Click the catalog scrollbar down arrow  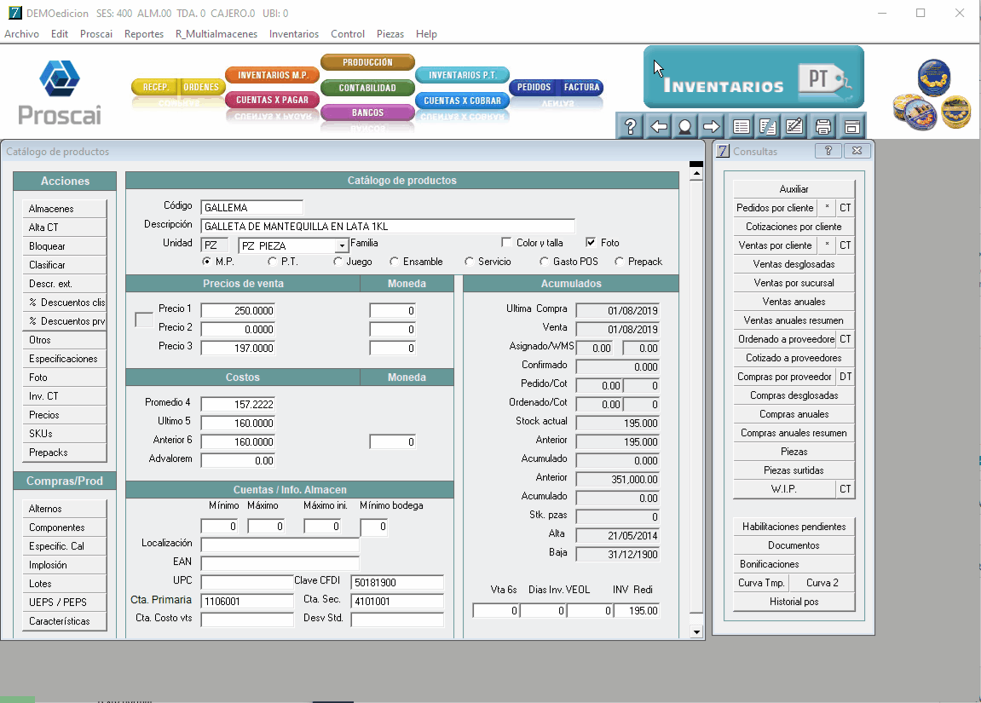tap(696, 631)
